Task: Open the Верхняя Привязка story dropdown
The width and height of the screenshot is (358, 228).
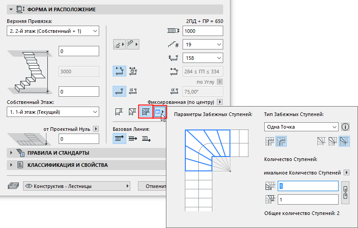Action: [53, 31]
